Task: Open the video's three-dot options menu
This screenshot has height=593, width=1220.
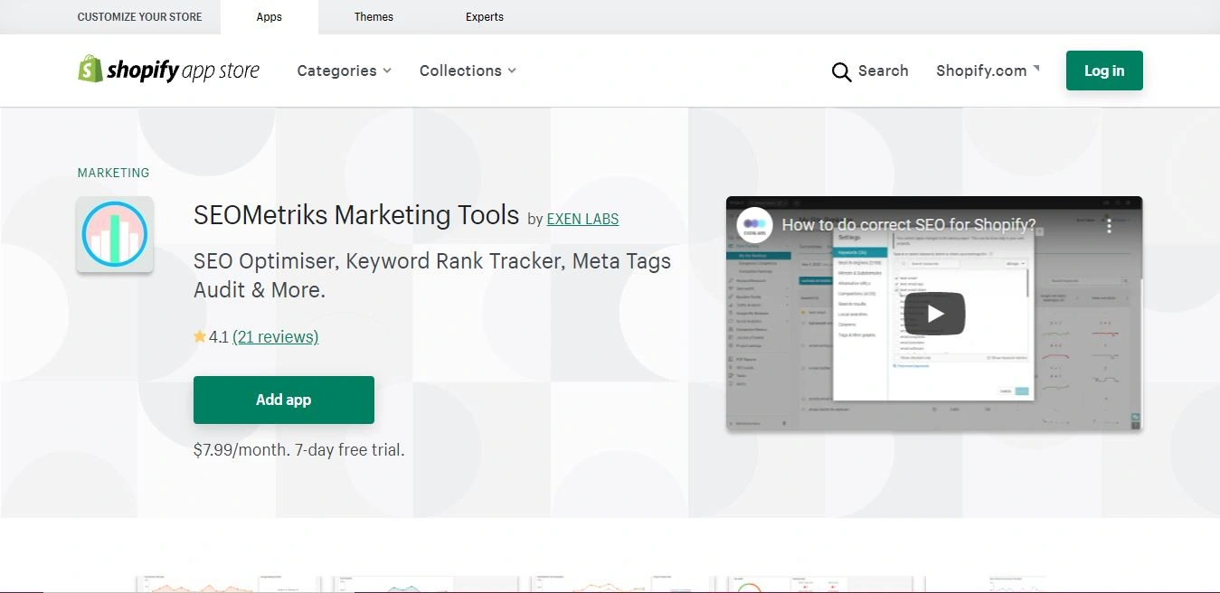Action: pos(1110,225)
